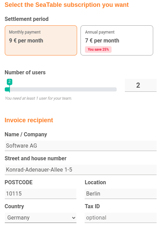Click the Street and house number field
Screen dimensions: 160x225
pyautogui.click(x=81, y=170)
